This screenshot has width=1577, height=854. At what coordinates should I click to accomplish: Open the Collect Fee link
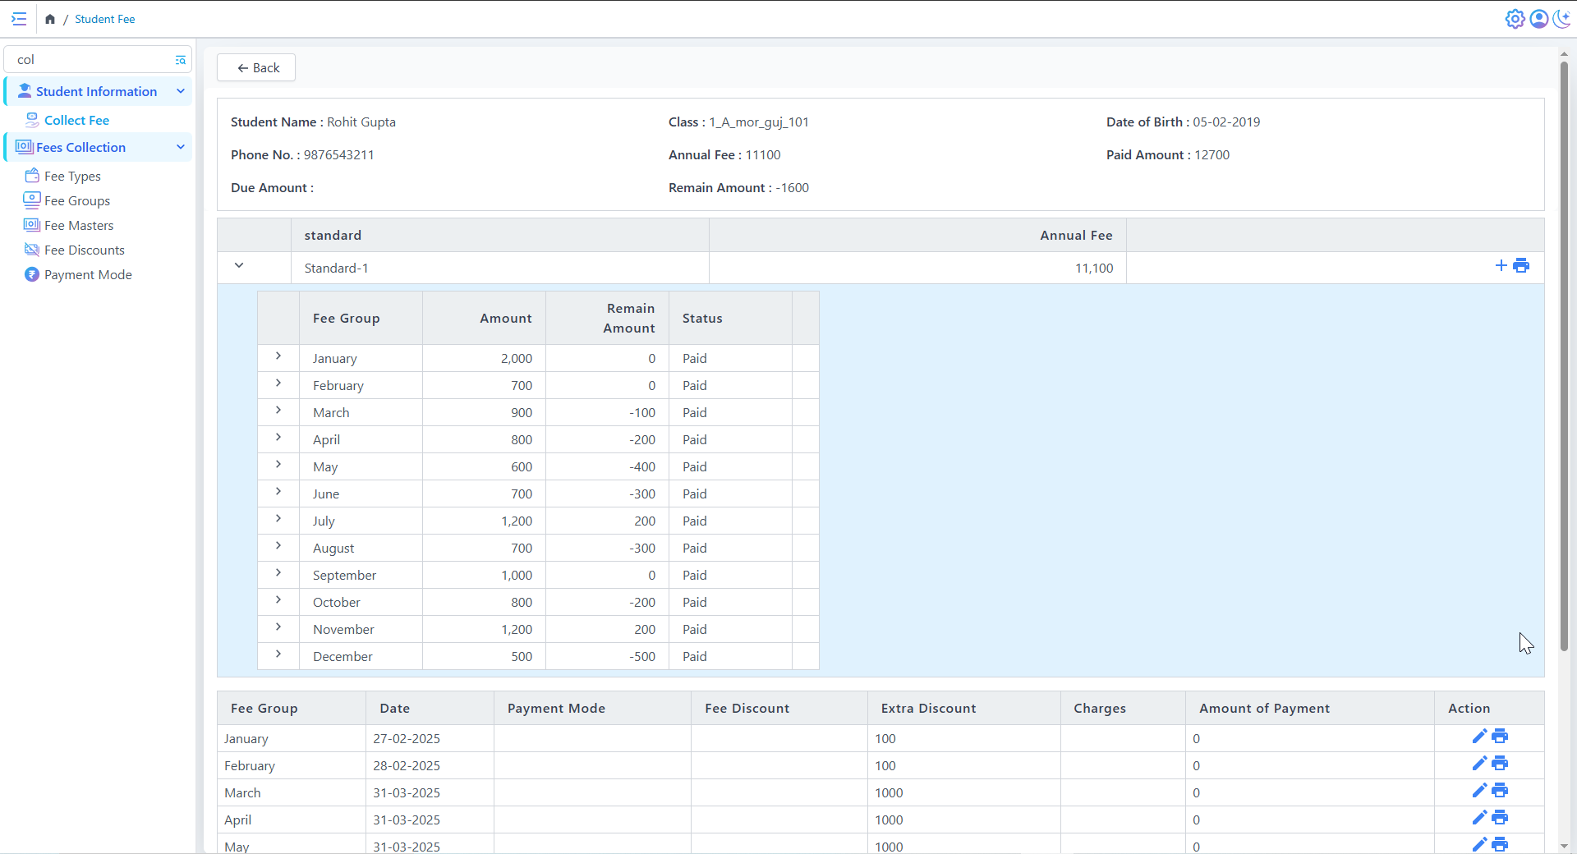pyautogui.click(x=76, y=120)
